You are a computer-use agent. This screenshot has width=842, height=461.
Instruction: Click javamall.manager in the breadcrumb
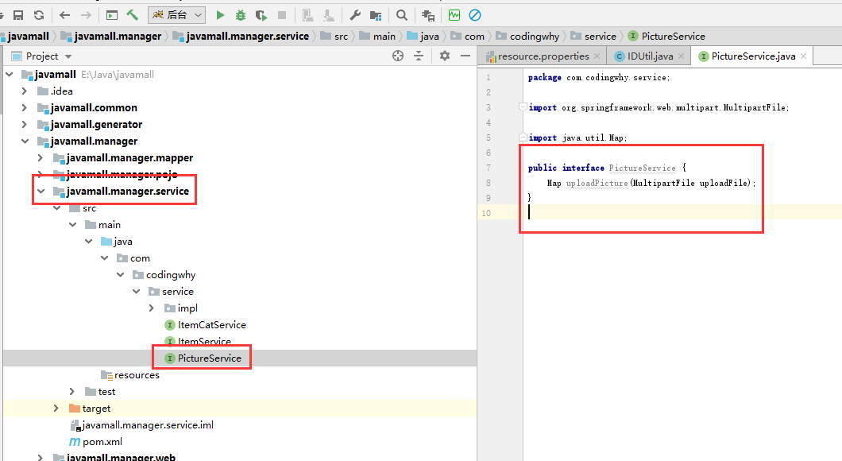pyautogui.click(x=118, y=36)
